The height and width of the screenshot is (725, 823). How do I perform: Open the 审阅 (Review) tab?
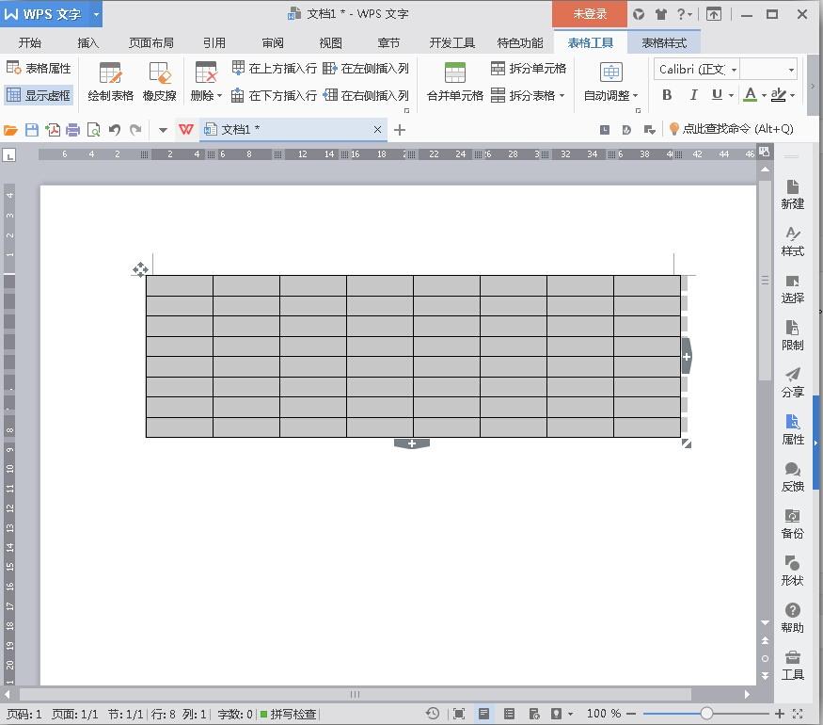point(273,43)
